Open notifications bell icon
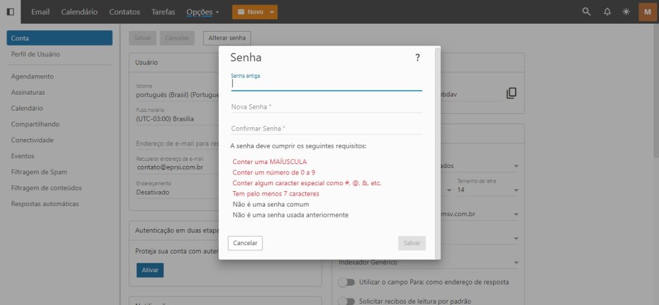This screenshot has height=305, width=659. [x=607, y=12]
